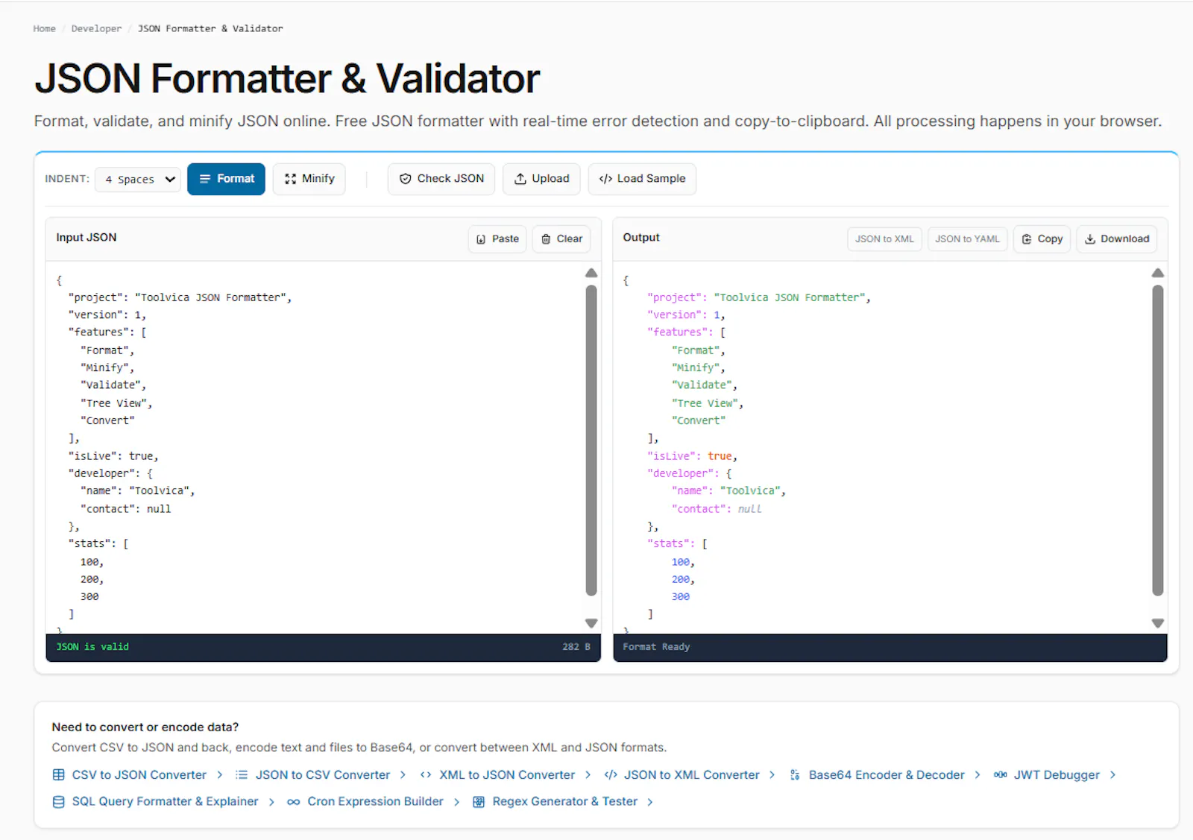Open the JWT Debugger link
1193x840 pixels.
coord(1057,775)
